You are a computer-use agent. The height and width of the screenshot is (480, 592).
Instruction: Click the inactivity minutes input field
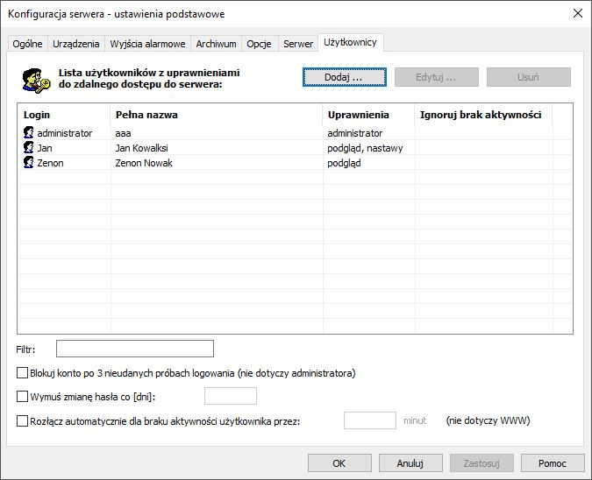tap(369, 420)
